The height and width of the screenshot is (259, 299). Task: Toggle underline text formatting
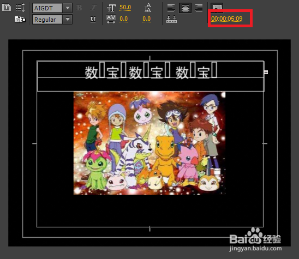93,19
